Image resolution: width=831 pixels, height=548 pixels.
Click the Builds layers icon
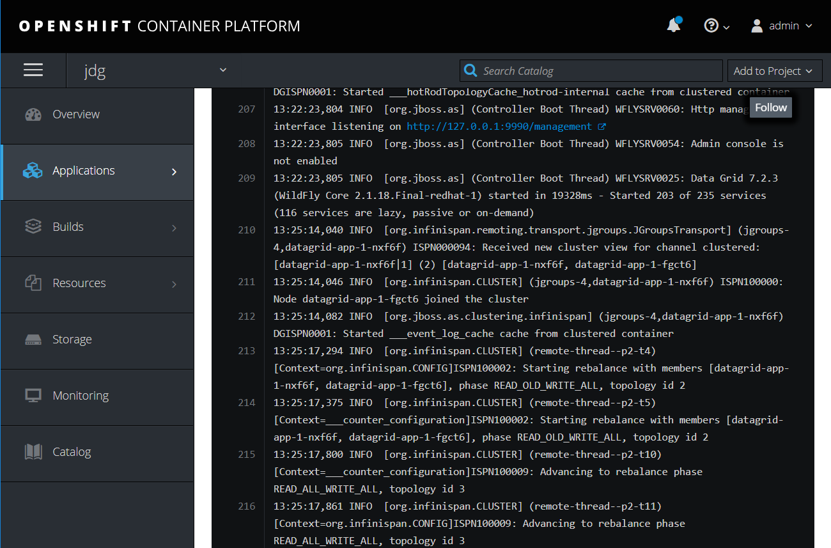tap(33, 227)
